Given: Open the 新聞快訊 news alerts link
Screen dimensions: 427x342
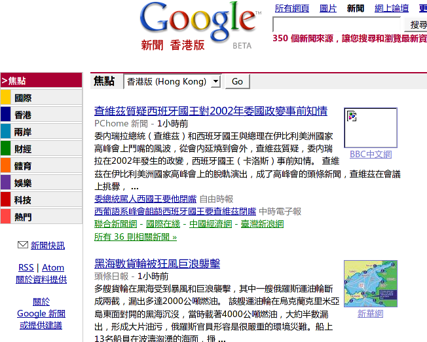Looking at the screenshot, I should [x=48, y=245].
